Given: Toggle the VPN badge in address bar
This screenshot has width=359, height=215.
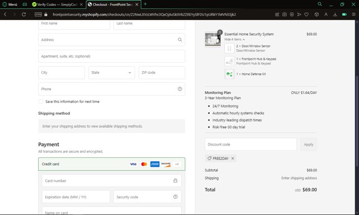Looking at the screenshot, I should [38, 15].
